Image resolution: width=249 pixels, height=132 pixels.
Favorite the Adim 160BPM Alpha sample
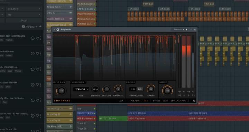point(37,38)
